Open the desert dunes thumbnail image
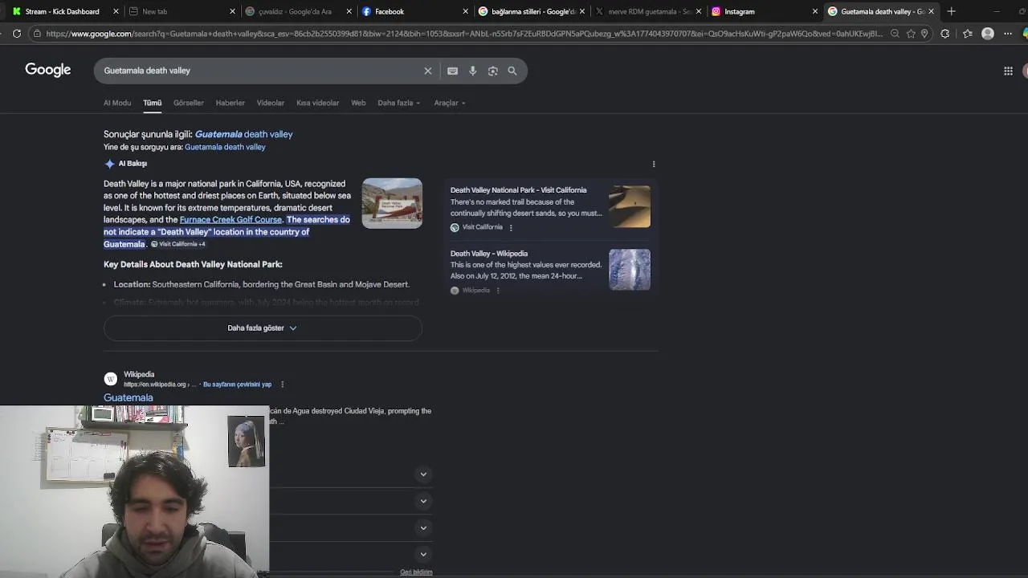Screen dimensions: 1028x578 pyautogui.click(x=630, y=206)
